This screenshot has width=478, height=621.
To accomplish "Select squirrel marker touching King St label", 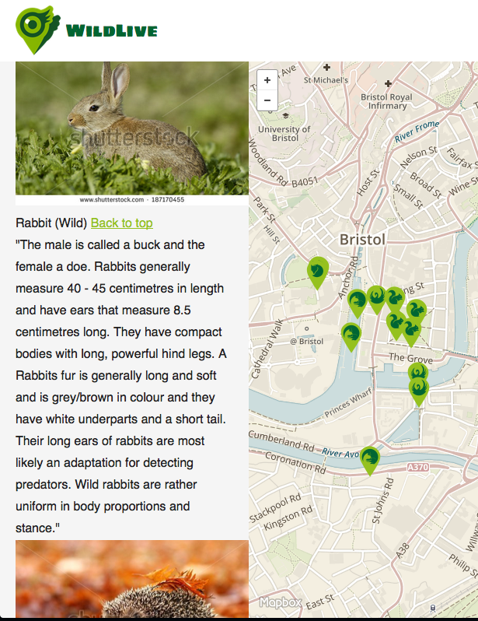I will point(395,299).
